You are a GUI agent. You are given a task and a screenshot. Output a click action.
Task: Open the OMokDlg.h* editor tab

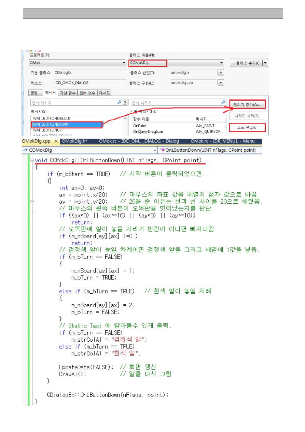point(74,141)
